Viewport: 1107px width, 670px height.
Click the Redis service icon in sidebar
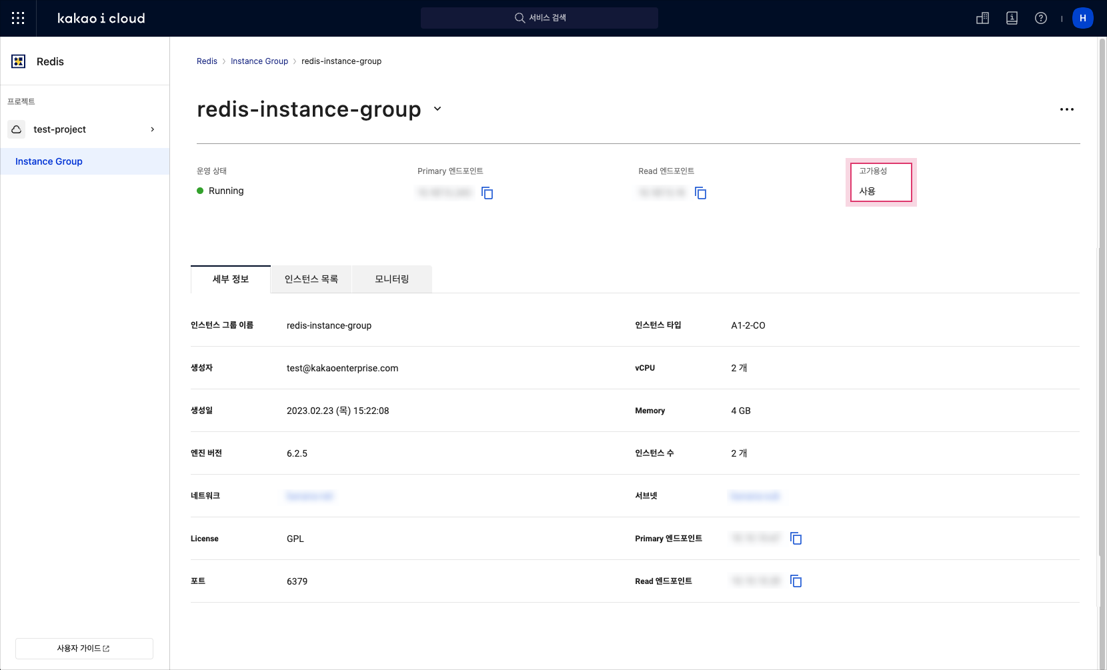tap(19, 61)
